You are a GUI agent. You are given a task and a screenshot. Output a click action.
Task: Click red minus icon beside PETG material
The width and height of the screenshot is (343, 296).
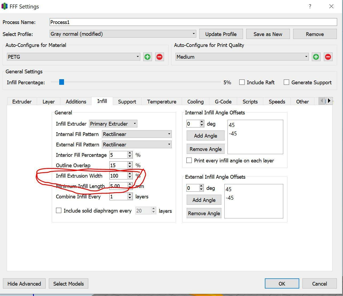point(159,57)
